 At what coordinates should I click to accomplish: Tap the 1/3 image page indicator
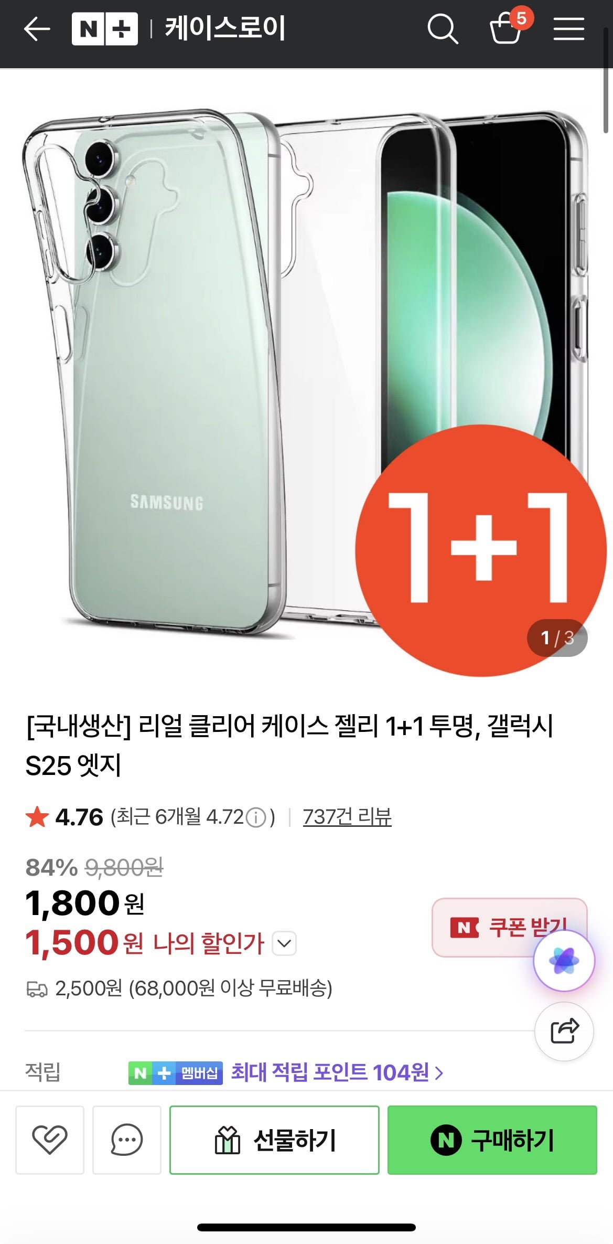pyautogui.click(x=557, y=638)
